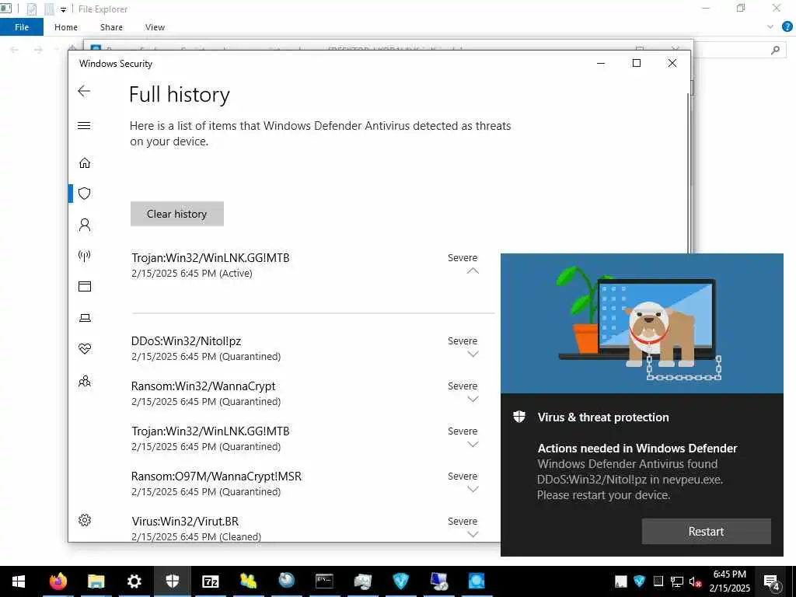Collapse active Trojan:Win32/WinLNK.GG!MTB entry

473,271
